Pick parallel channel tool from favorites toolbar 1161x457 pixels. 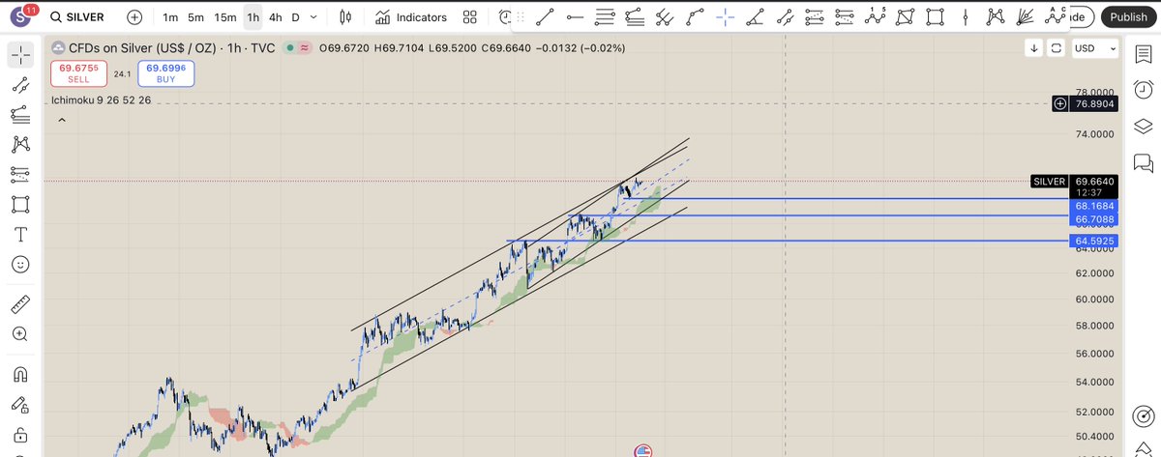(x=785, y=16)
